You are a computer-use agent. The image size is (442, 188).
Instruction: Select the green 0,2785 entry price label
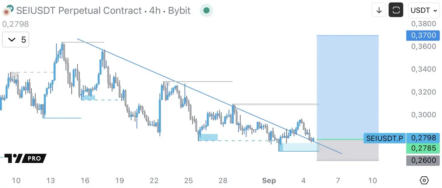[423, 148]
